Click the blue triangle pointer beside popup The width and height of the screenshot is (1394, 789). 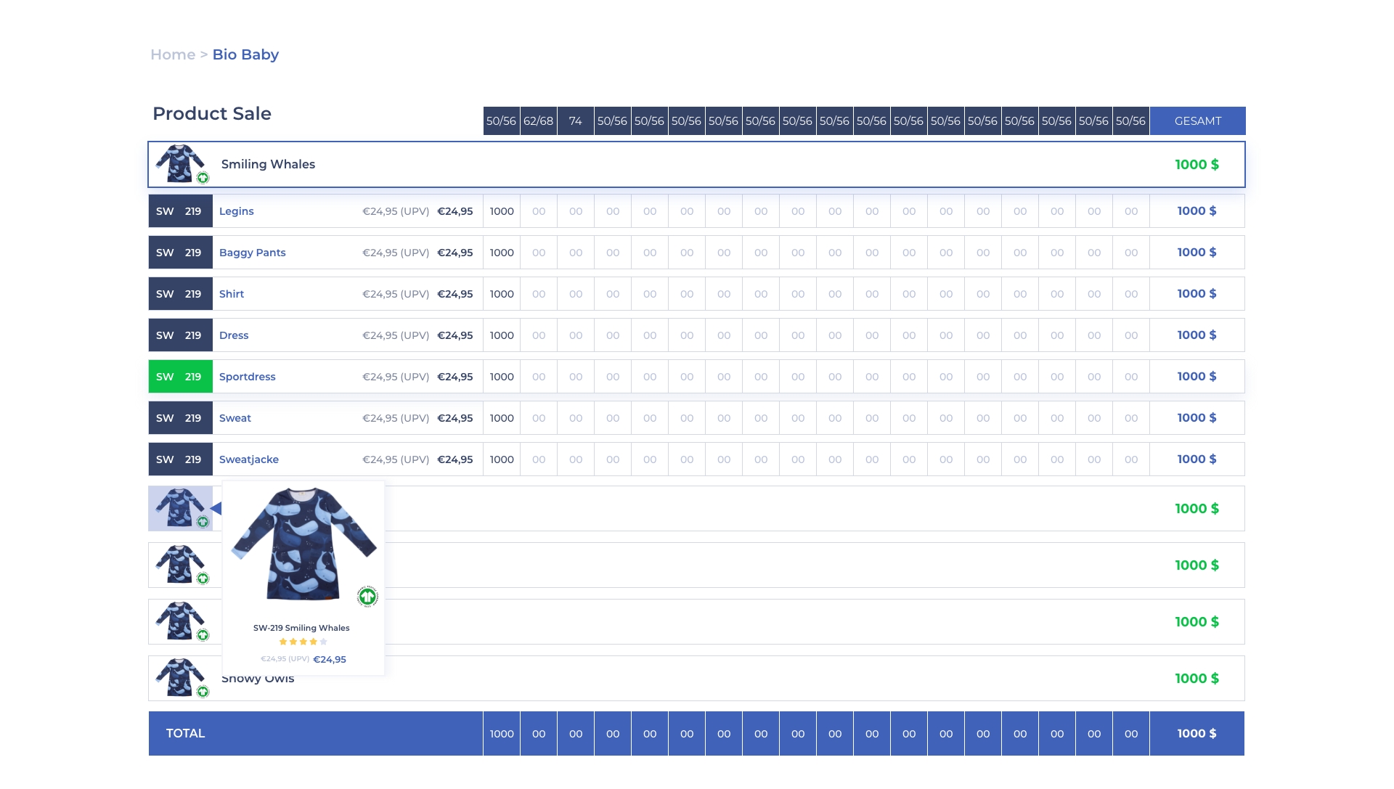216,508
